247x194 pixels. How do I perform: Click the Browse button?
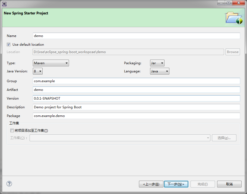tap(233, 52)
